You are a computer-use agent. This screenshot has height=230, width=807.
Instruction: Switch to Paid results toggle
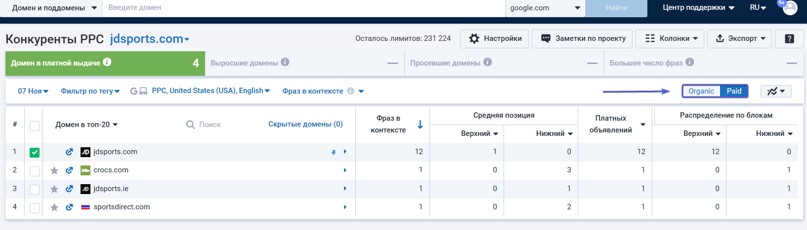[x=734, y=91]
